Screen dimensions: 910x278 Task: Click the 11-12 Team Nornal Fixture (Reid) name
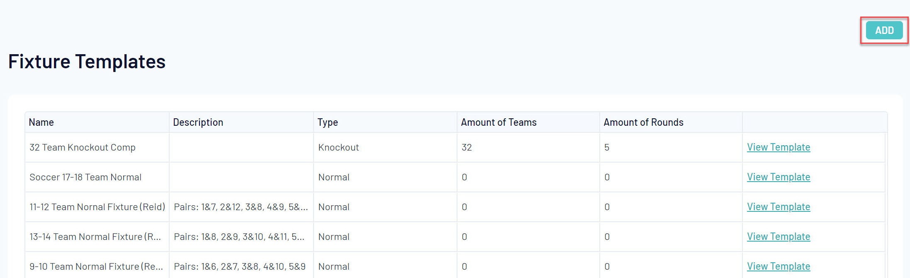(97, 207)
